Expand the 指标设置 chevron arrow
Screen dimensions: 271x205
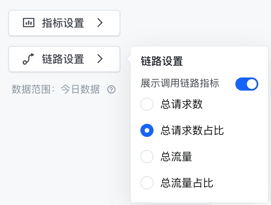[100, 23]
